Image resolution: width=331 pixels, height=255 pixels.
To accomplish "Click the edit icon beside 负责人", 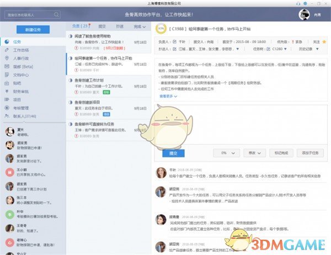I will pos(174,42).
